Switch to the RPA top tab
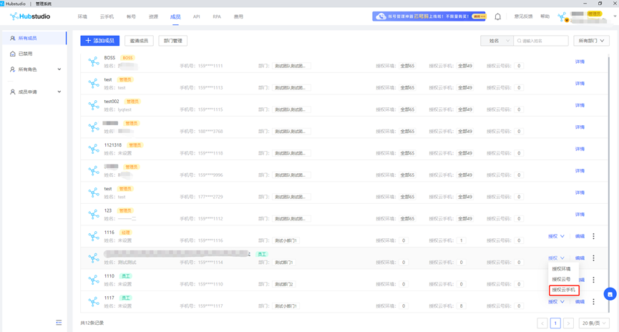 (x=217, y=16)
